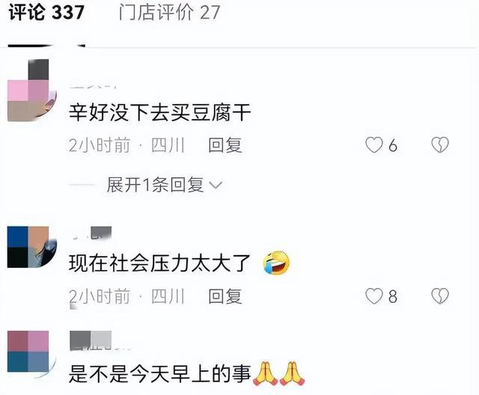Select comment text 辛好没下去买豆腐干

(159, 113)
